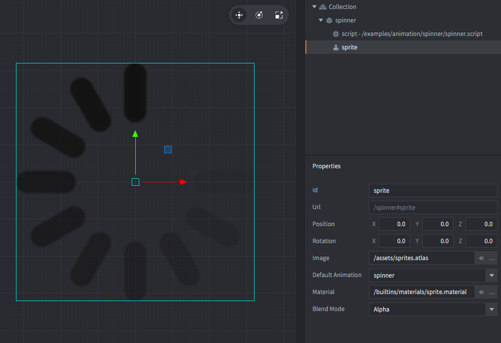Screen dimensions: 501x343
Task: Collapse the spinner game object node
Action: coord(321,20)
